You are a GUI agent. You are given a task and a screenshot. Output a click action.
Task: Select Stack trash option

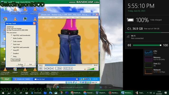(x=15, y=44)
